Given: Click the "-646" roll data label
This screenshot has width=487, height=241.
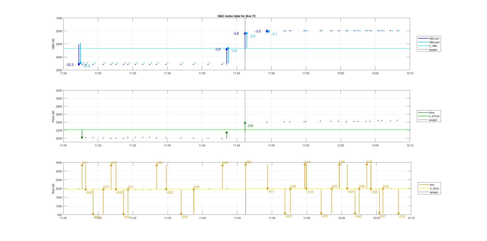Looking at the screenshot, I should click(119, 193).
